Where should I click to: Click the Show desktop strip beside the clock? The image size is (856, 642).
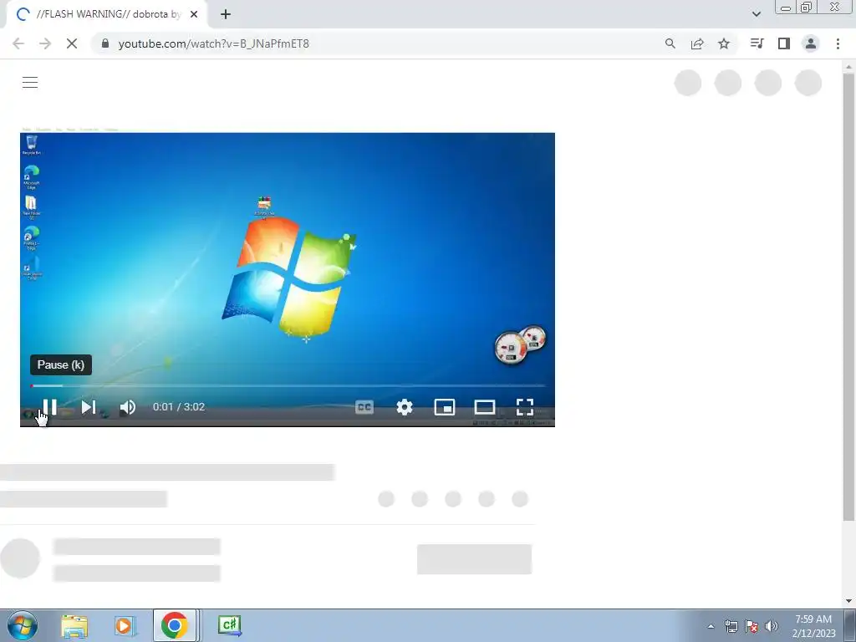(850, 626)
